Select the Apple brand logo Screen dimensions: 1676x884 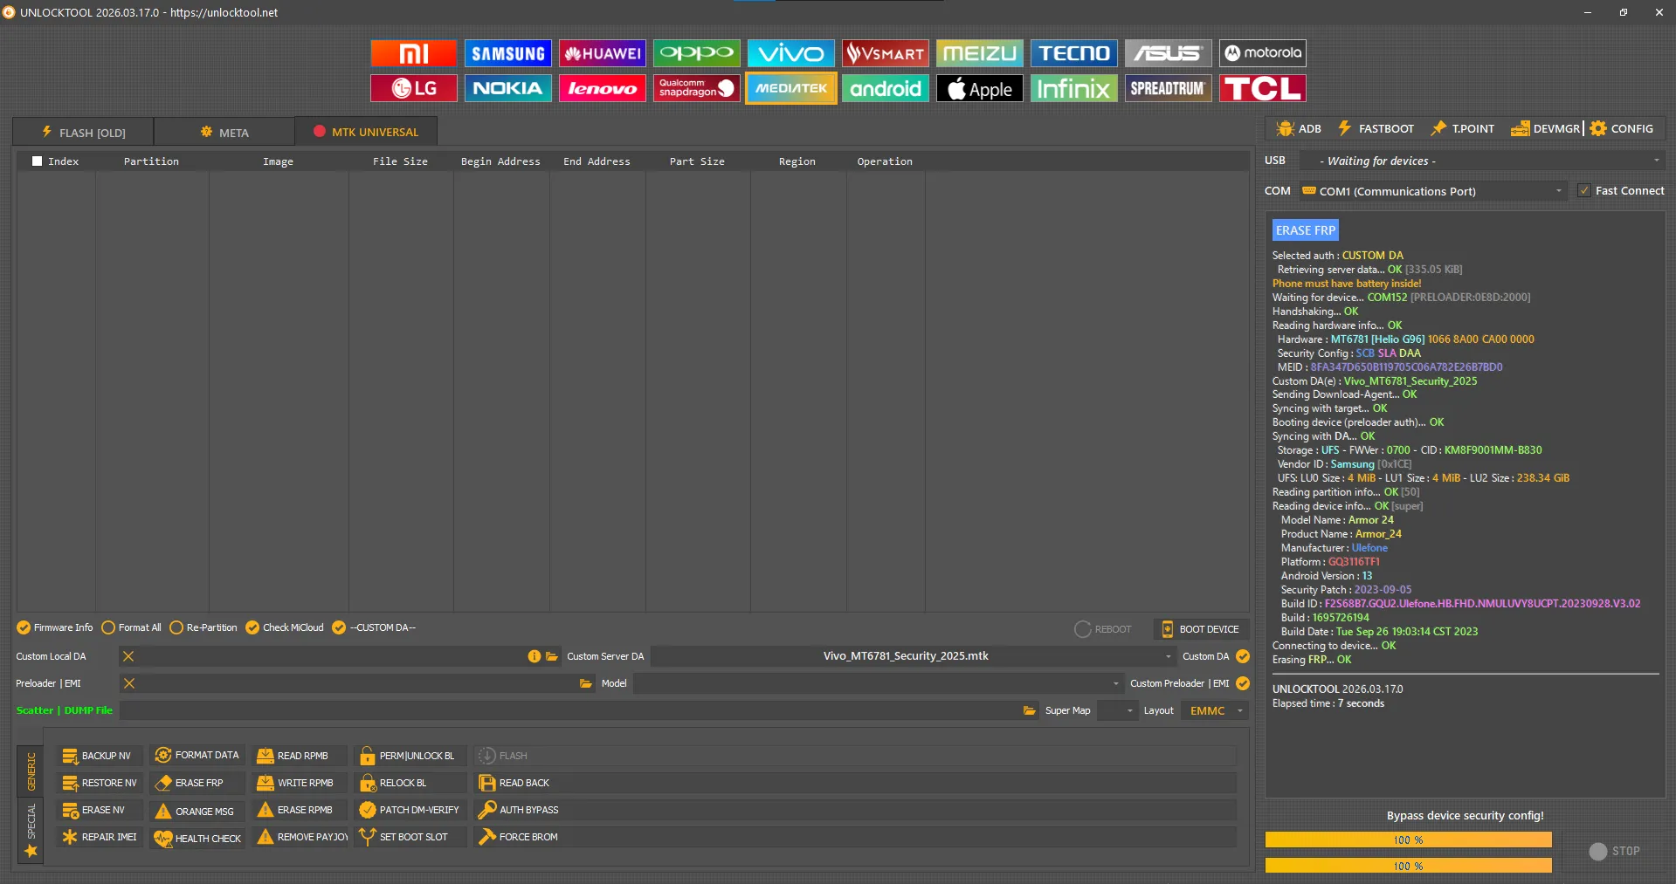[x=979, y=88]
